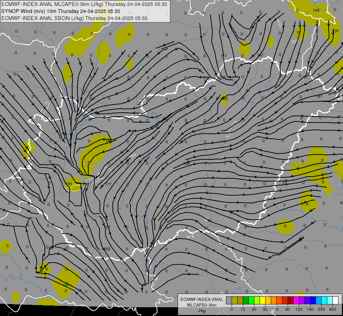Click the map value '177'
The height and width of the screenshot is (316, 343).
(x=108, y=184)
